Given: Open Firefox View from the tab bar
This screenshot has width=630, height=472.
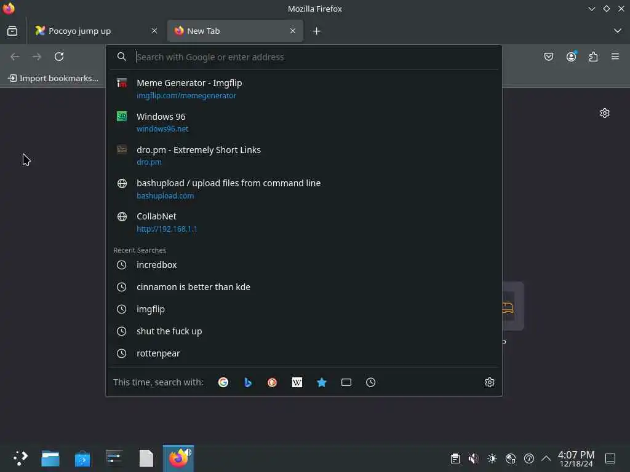Looking at the screenshot, I should coord(12,31).
